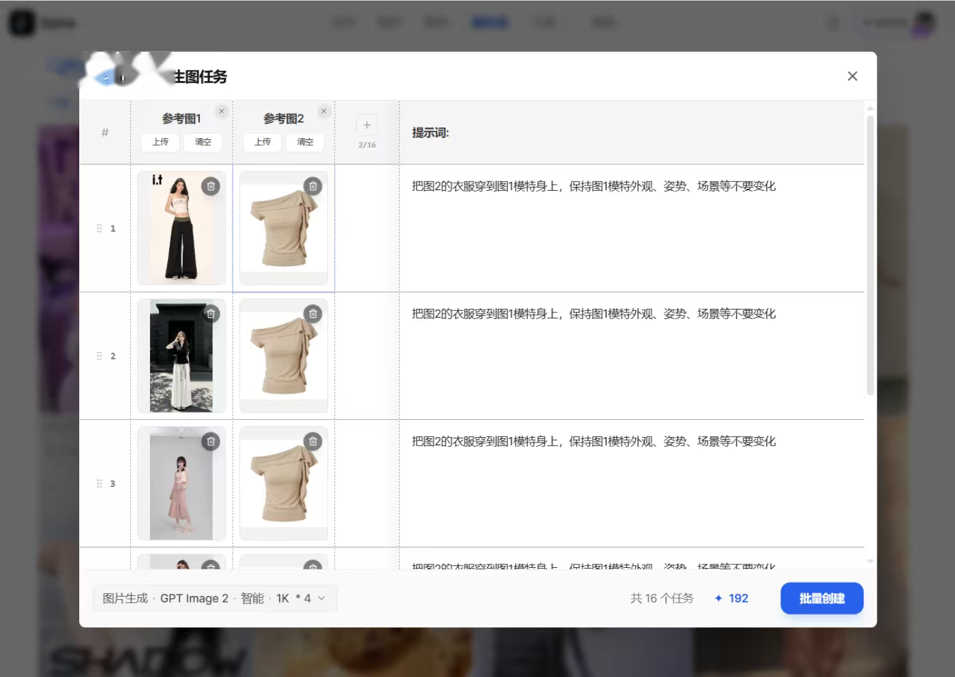
Task: Grab the drag handle of row 2
Action: [100, 356]
